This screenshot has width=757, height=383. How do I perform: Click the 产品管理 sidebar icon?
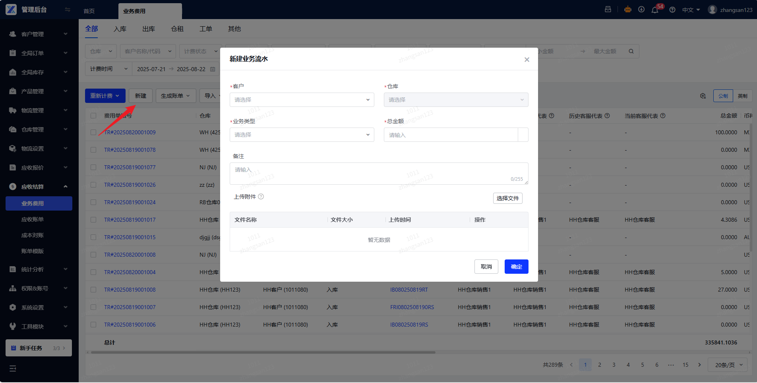coord(13,91)
